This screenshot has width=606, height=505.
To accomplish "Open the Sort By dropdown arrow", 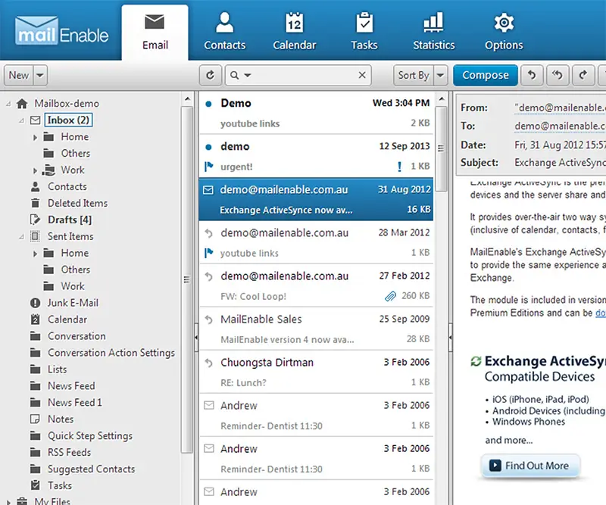I will pos(441,75).
